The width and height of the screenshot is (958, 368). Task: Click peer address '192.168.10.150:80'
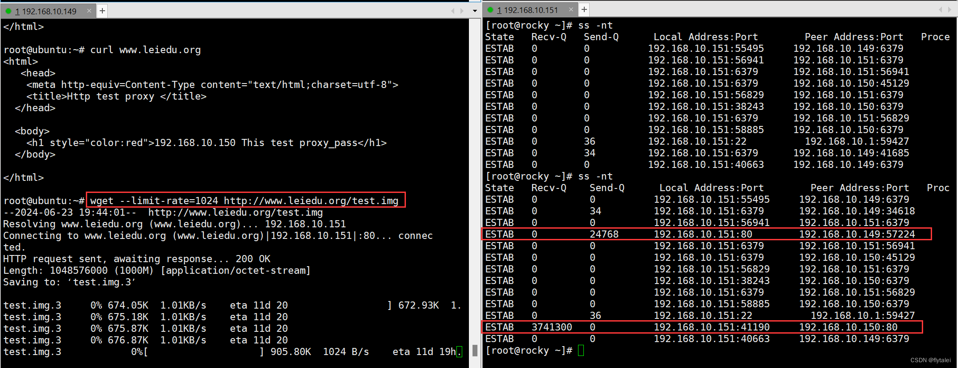tap(848, 327)
